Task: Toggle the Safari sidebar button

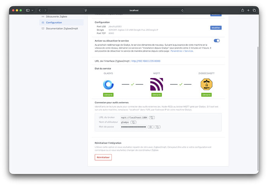Action: pyautogui.click(x=28, y=10)
